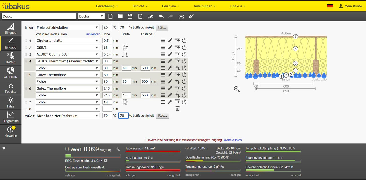Open the Gipskartonplatte material dropdown
The height and width of the screenshot is (180, 366).
pyautogui.click(x=67, y=41)
